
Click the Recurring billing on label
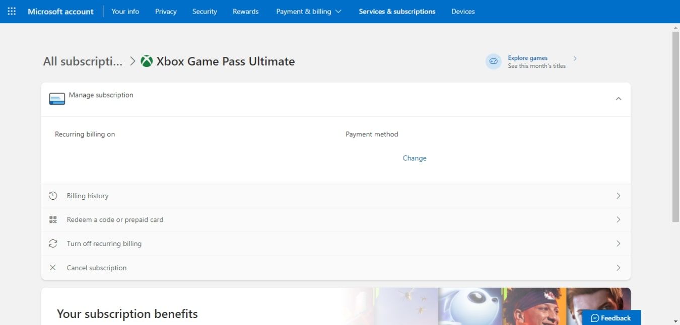85,134
